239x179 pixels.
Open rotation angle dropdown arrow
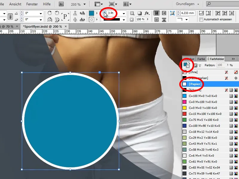click(41, 13)
